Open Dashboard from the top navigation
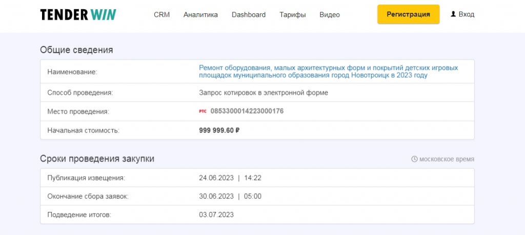 click(249, 15)
